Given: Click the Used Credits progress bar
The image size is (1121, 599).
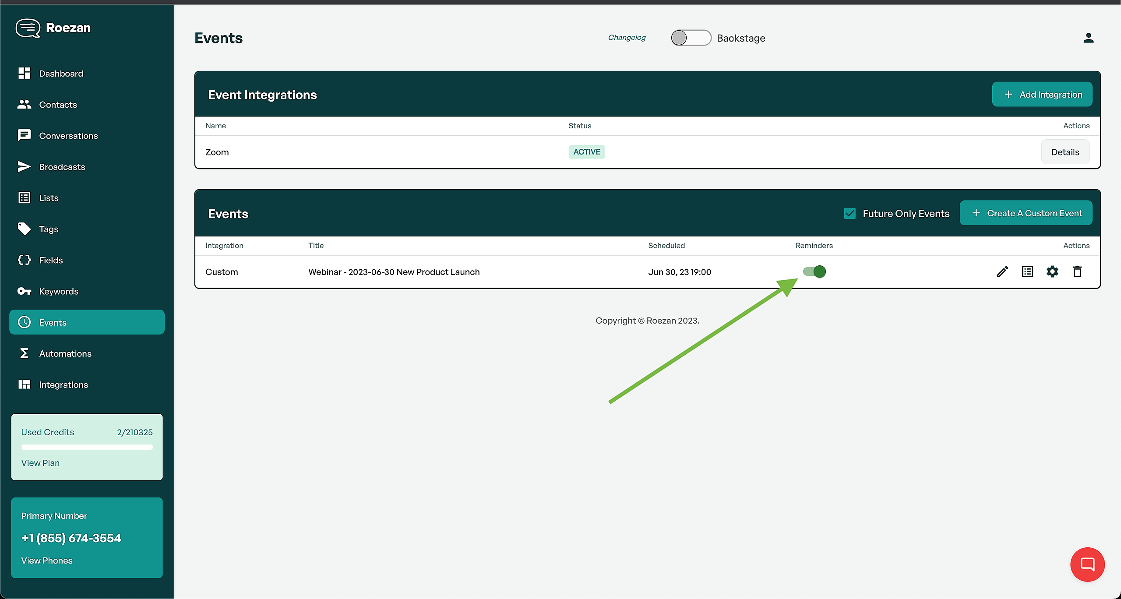Looking at the screenshot, I should (87, 447).
